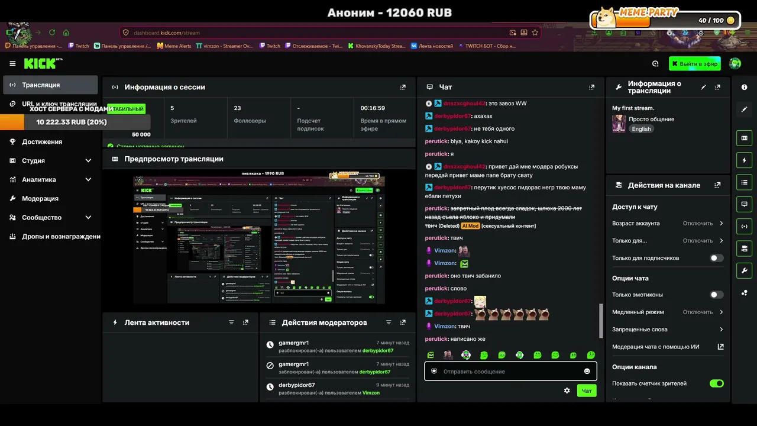757x426 pixels.
Task: Pop out the Чат panel
Action: pos(591,87)
